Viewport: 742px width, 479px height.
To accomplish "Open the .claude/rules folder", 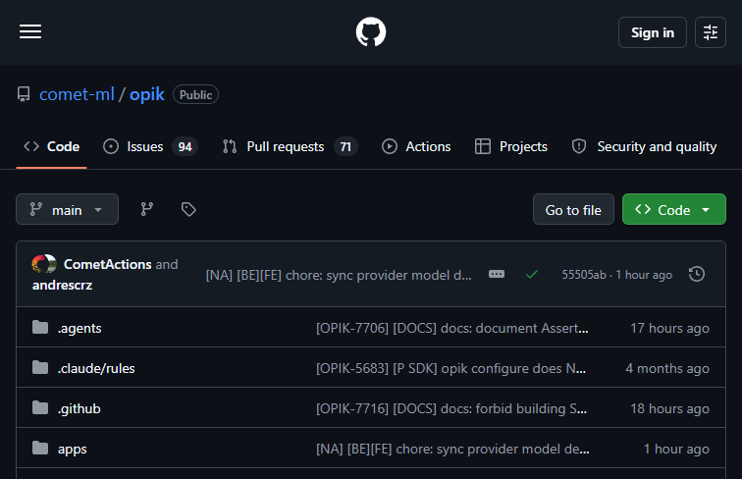I will [x=96, y=368].
